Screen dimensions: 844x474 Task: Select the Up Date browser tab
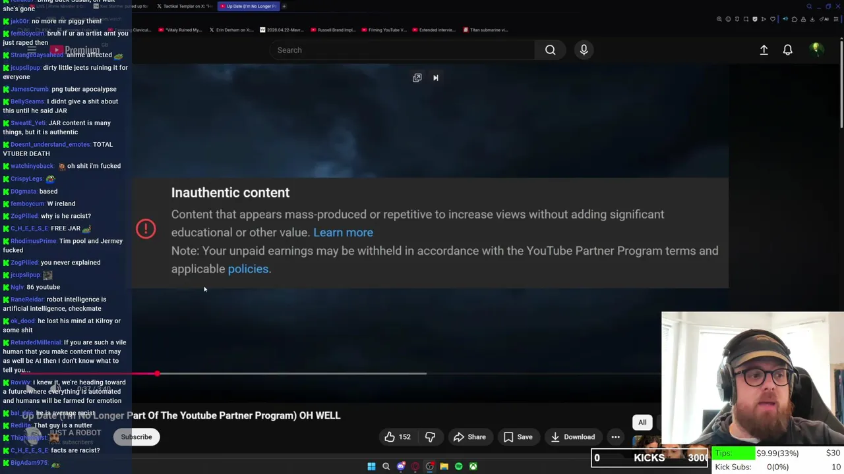click(x=248, y=6)
